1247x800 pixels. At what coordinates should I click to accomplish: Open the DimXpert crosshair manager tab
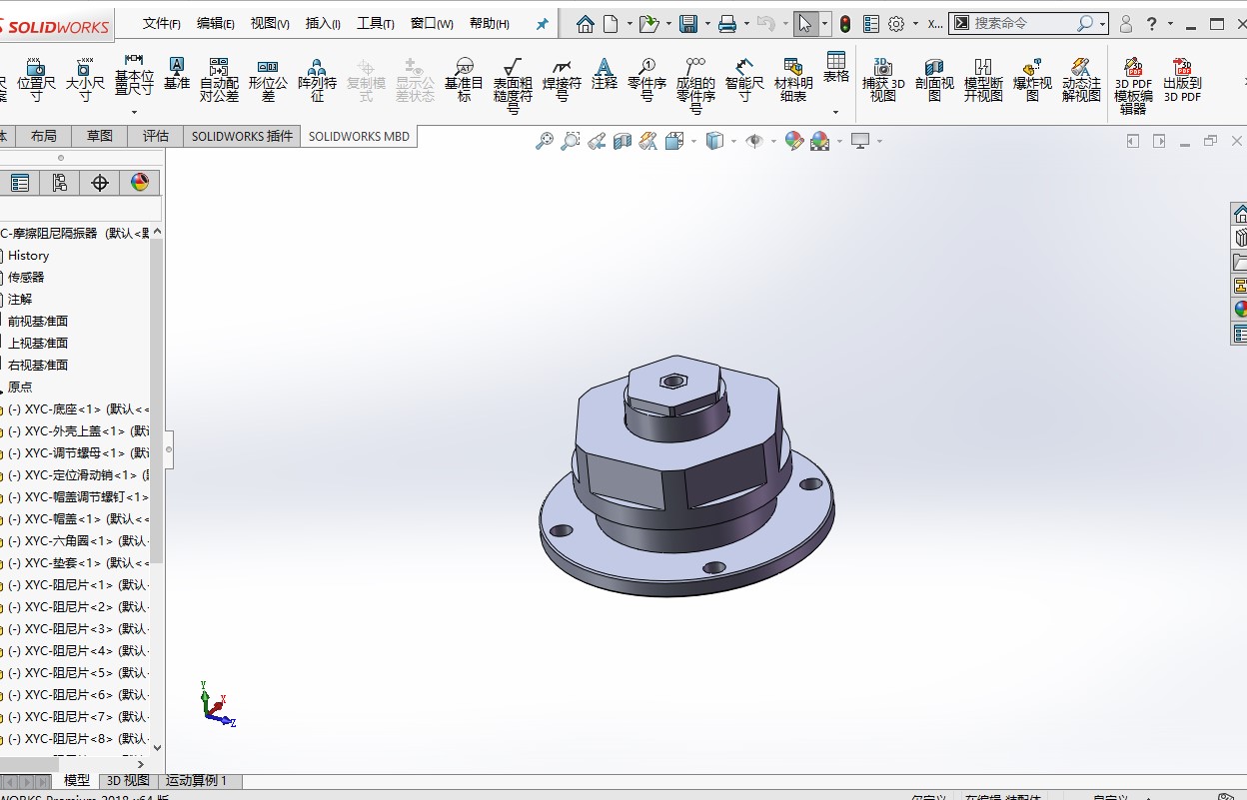[100, 183]
